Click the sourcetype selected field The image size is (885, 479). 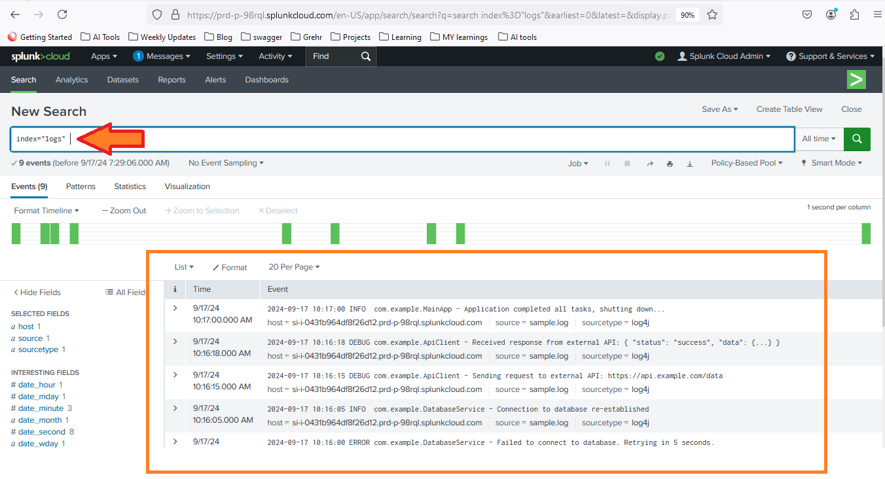38,350
